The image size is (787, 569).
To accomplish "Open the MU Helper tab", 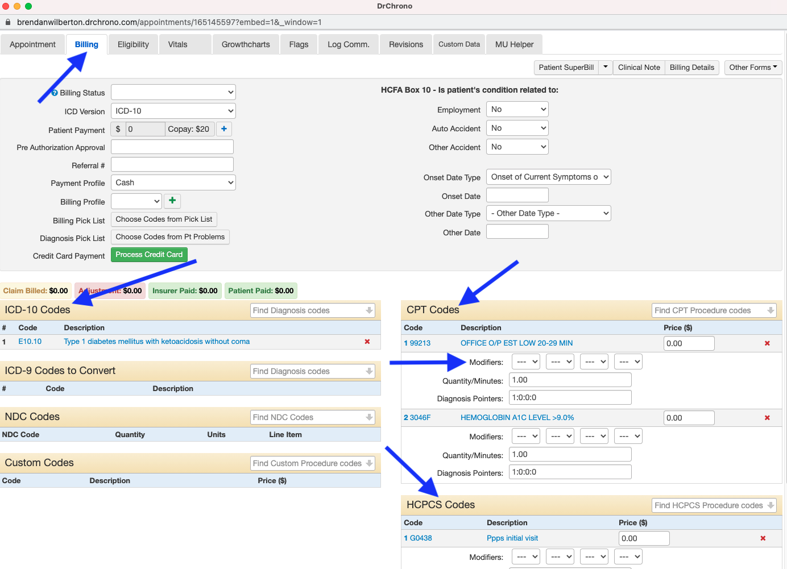I will tap(514, 44).
